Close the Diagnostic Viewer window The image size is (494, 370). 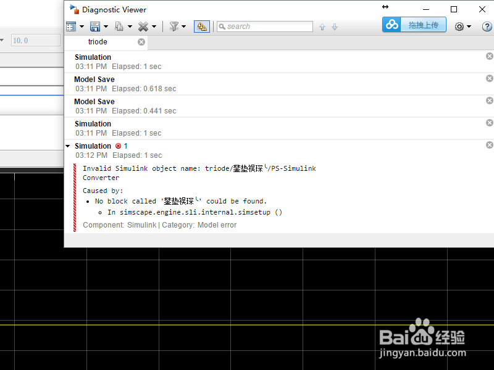(482, 9)
